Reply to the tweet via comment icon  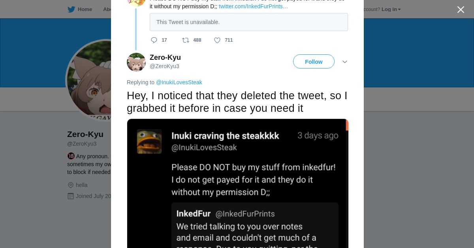pyautogui.click(x=154, y=40)
